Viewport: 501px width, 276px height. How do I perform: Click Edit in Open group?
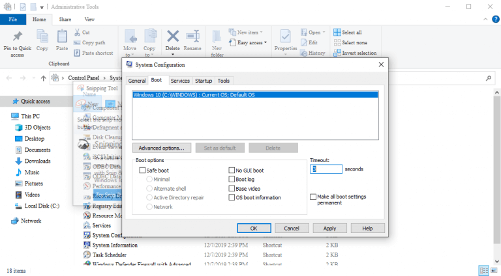pyautogui.click(x=309, y=42)
